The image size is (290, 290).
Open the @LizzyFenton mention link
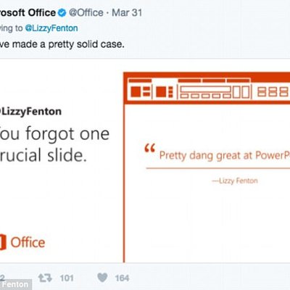tap(51, 28)
